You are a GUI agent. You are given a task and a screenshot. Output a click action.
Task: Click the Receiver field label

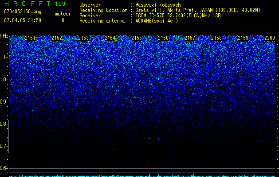coord(90,15)
